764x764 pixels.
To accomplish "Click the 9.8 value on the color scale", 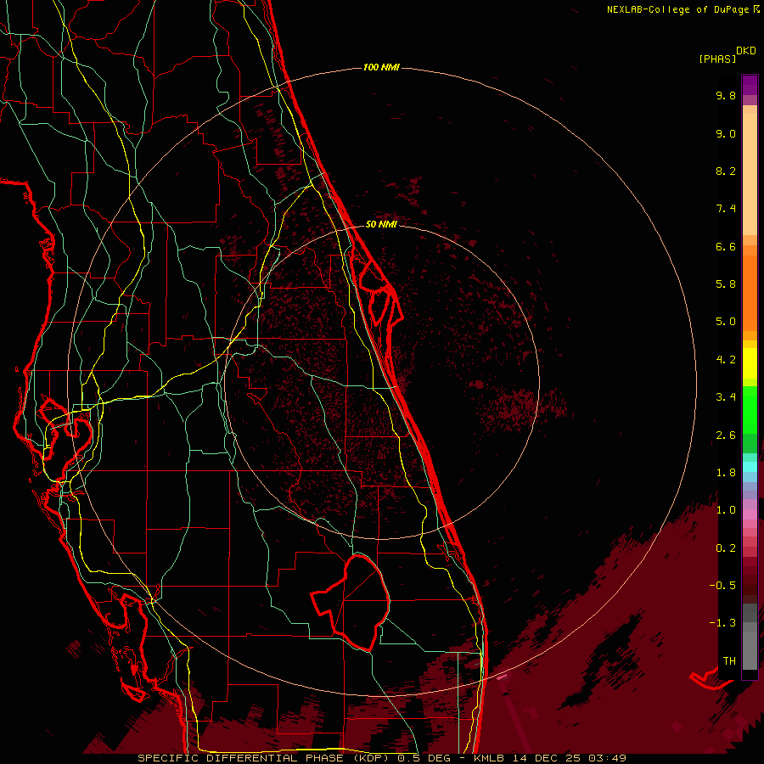I will tap(726, 95).
